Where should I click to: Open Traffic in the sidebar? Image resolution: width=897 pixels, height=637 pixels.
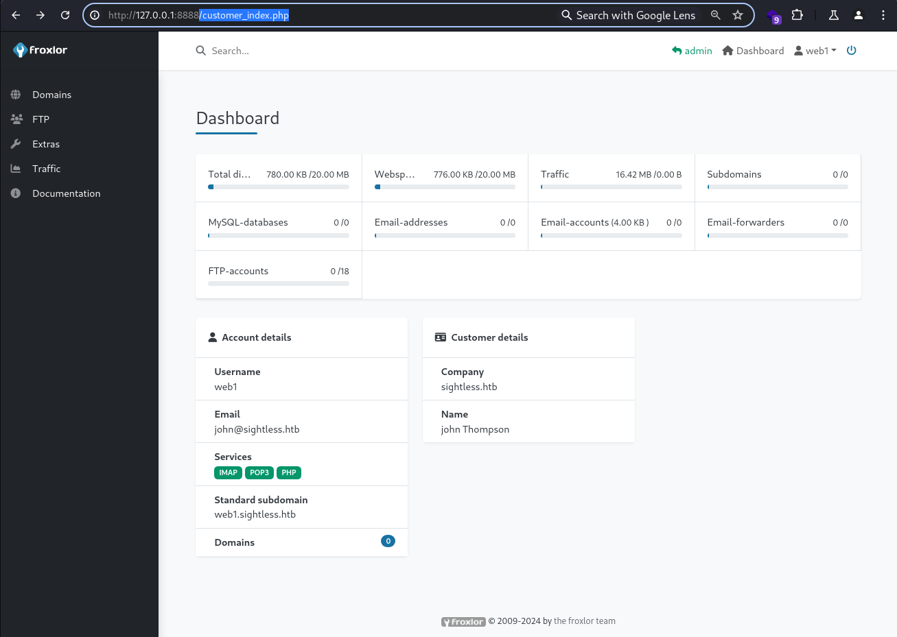coord(46,169)
